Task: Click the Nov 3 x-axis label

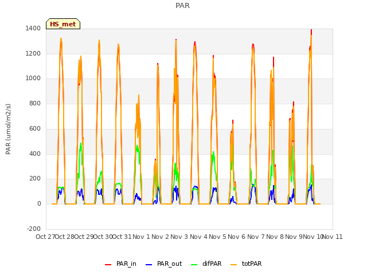Action: click(x=179, y=237)
